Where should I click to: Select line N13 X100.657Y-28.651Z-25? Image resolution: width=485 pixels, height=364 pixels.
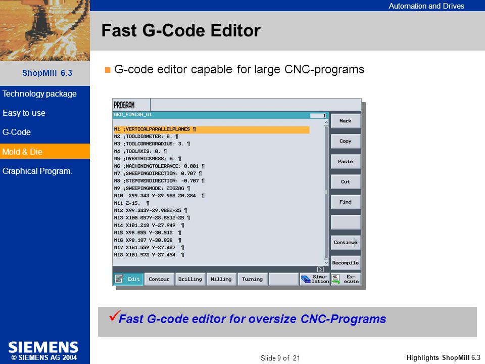point(152,218)
